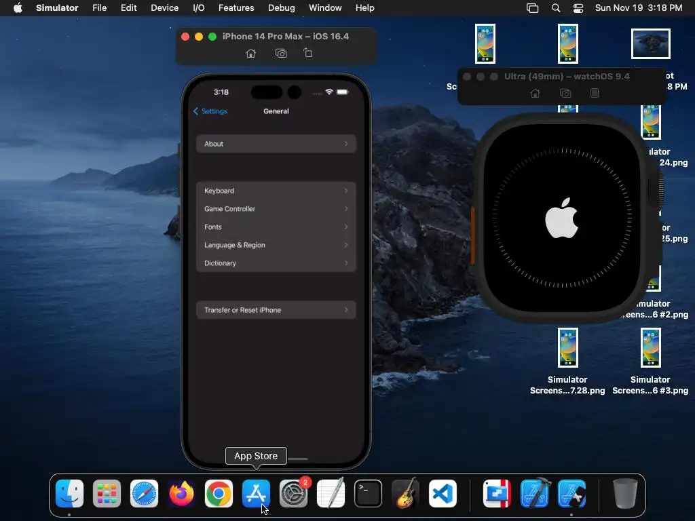Viewport: 695px width, 521px height.
Task: Open TextEdit from the Dock
Action: [331, 493]
